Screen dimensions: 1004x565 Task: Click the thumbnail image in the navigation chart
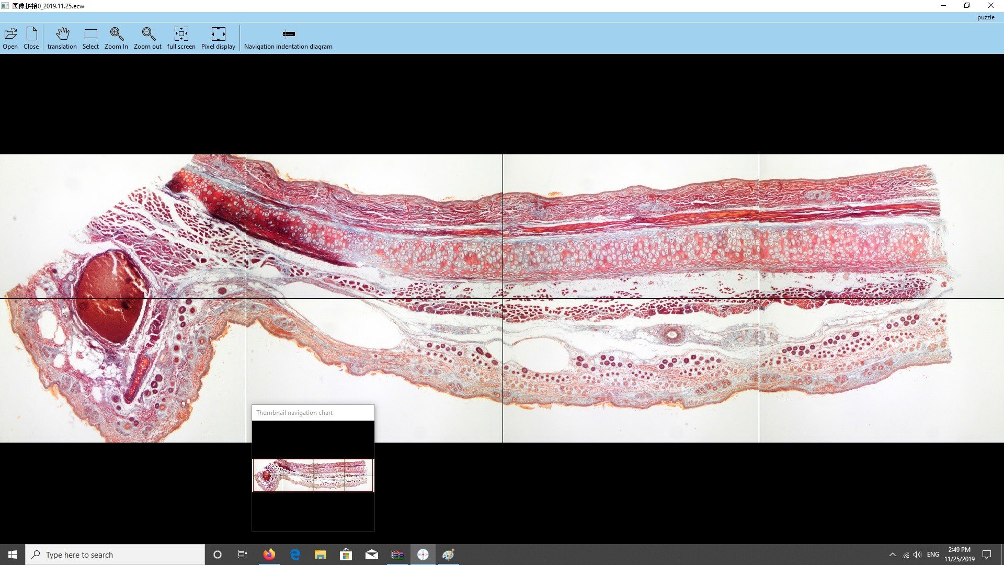[313, 476]
